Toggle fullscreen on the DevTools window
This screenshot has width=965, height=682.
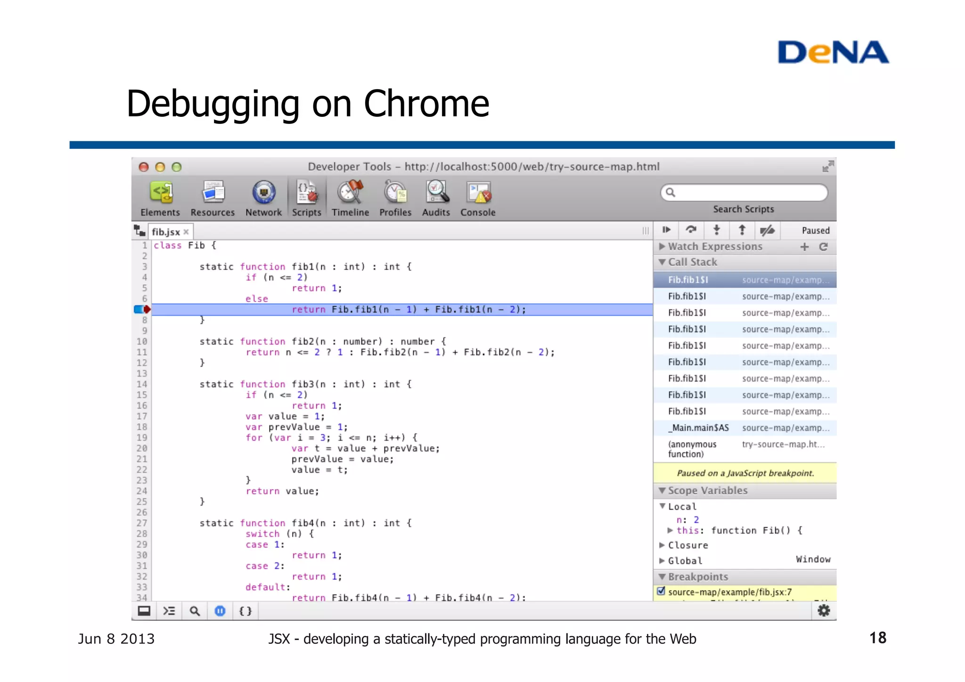(827, 166)
